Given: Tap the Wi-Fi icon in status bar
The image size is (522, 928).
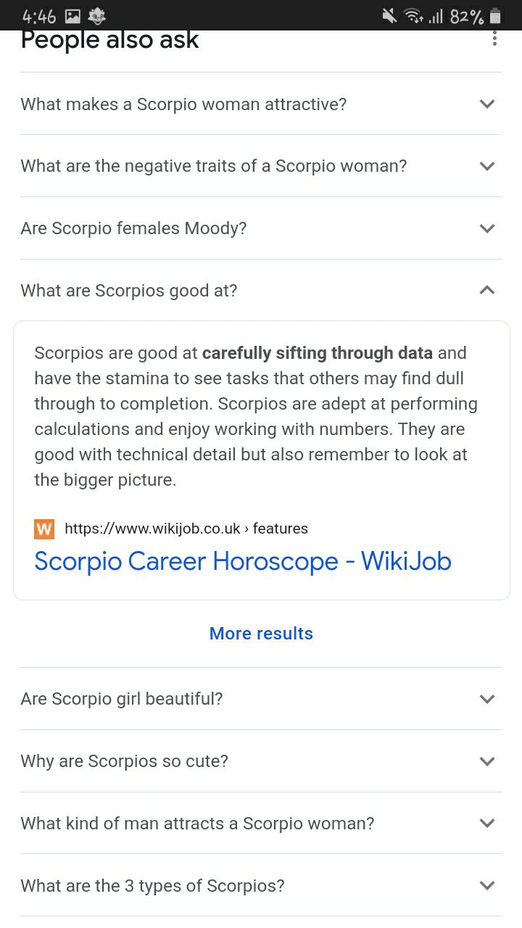Looking at the screenshot, I should [413, 16].
